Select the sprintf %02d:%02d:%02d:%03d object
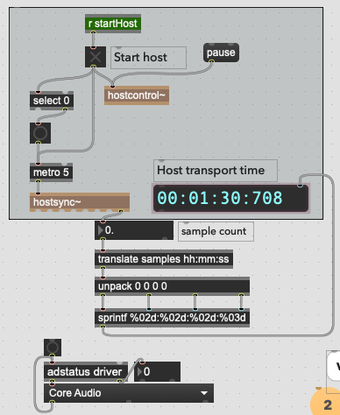The height and width of the screenshot is (415, 340). pos(172,318)
